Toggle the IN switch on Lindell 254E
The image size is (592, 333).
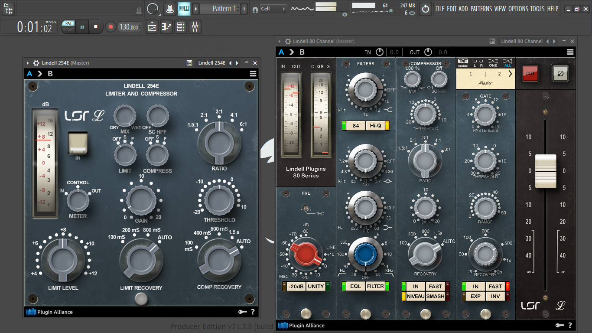pyautogui.click(x=78, y=143)
